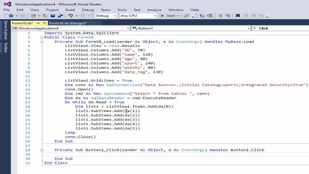
Task: Pin the Form10.vb tab with pin icon
Action: pyautogui.click(x=39, y=23)
